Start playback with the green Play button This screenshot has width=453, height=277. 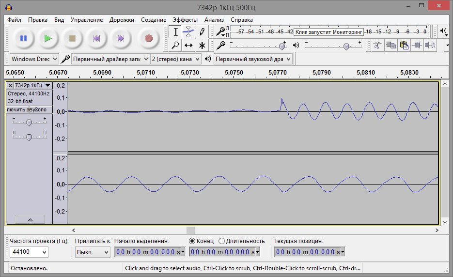47,38
